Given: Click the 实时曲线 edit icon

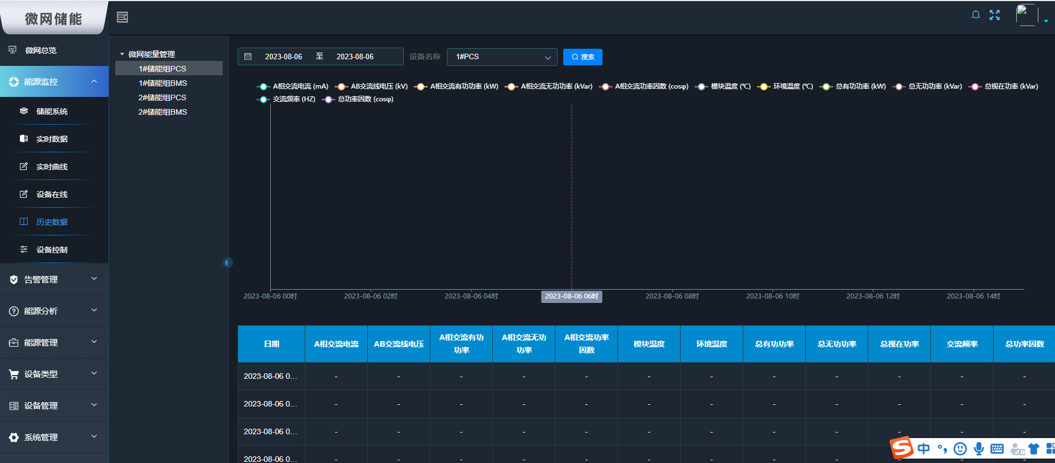Looking at the screenshot, I should tap(24, 166).
